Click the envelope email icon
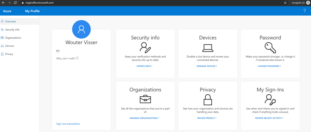Image resolution: width=311 pixels, height=132 pixels. click(58, 51)
